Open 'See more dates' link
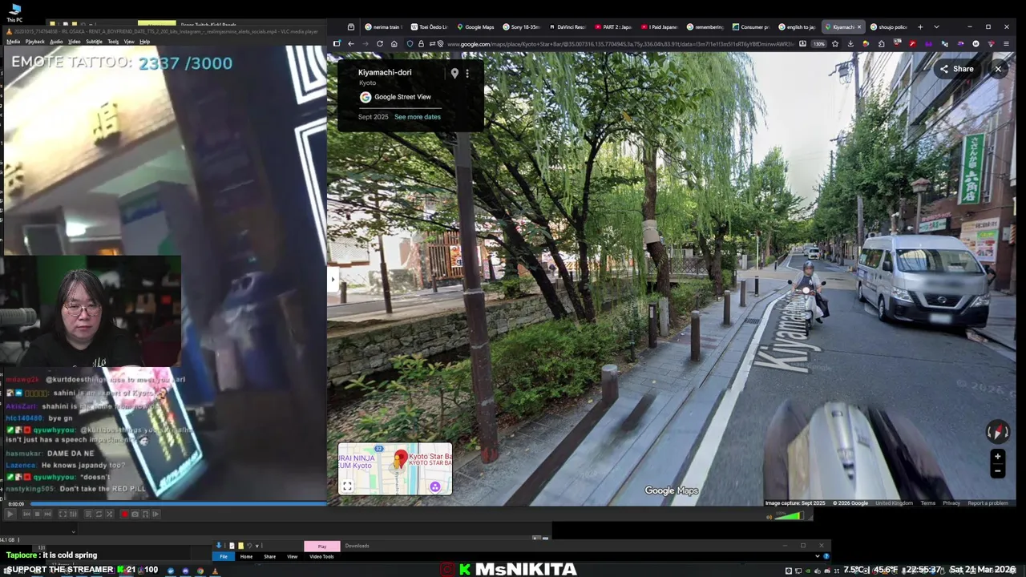The height and width of the screenshot is (577, 1026). (x=418, y=117)
